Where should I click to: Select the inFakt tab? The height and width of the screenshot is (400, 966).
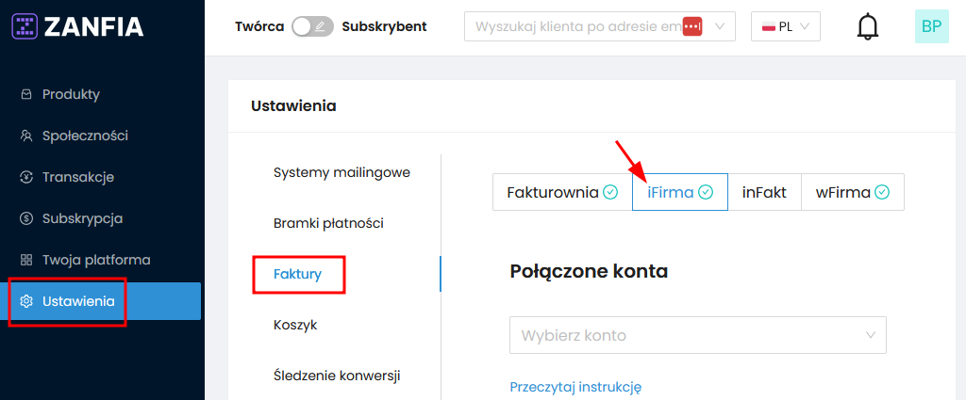point(764,192)
